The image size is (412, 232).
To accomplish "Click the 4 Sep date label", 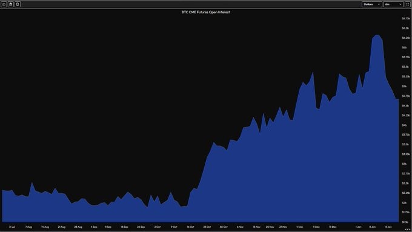I will (x=94, y=227).
